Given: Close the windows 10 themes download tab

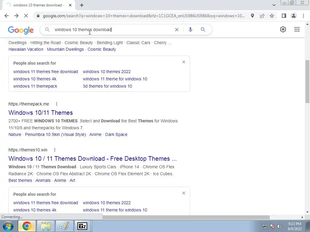Looking at the screenshot, I should [x=70, y=5].
